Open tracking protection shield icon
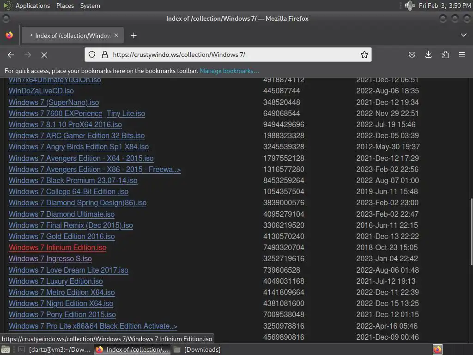 92,55
